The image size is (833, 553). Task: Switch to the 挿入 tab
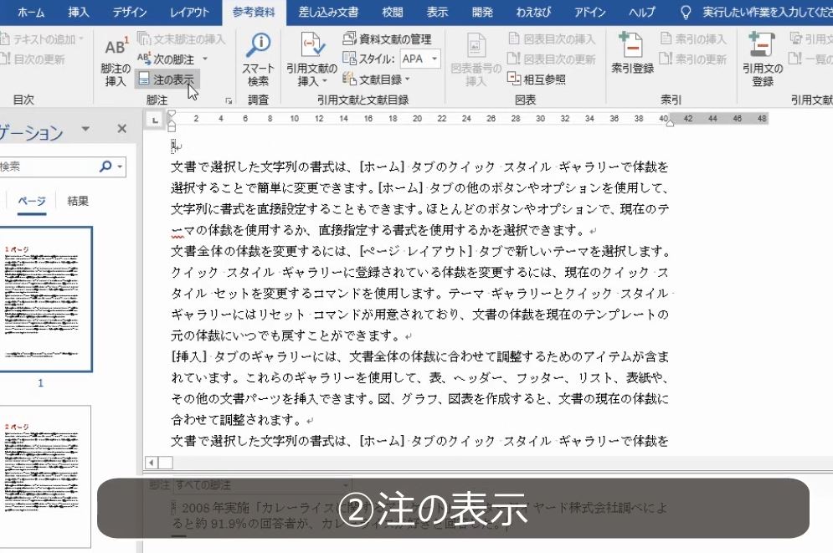78,12
